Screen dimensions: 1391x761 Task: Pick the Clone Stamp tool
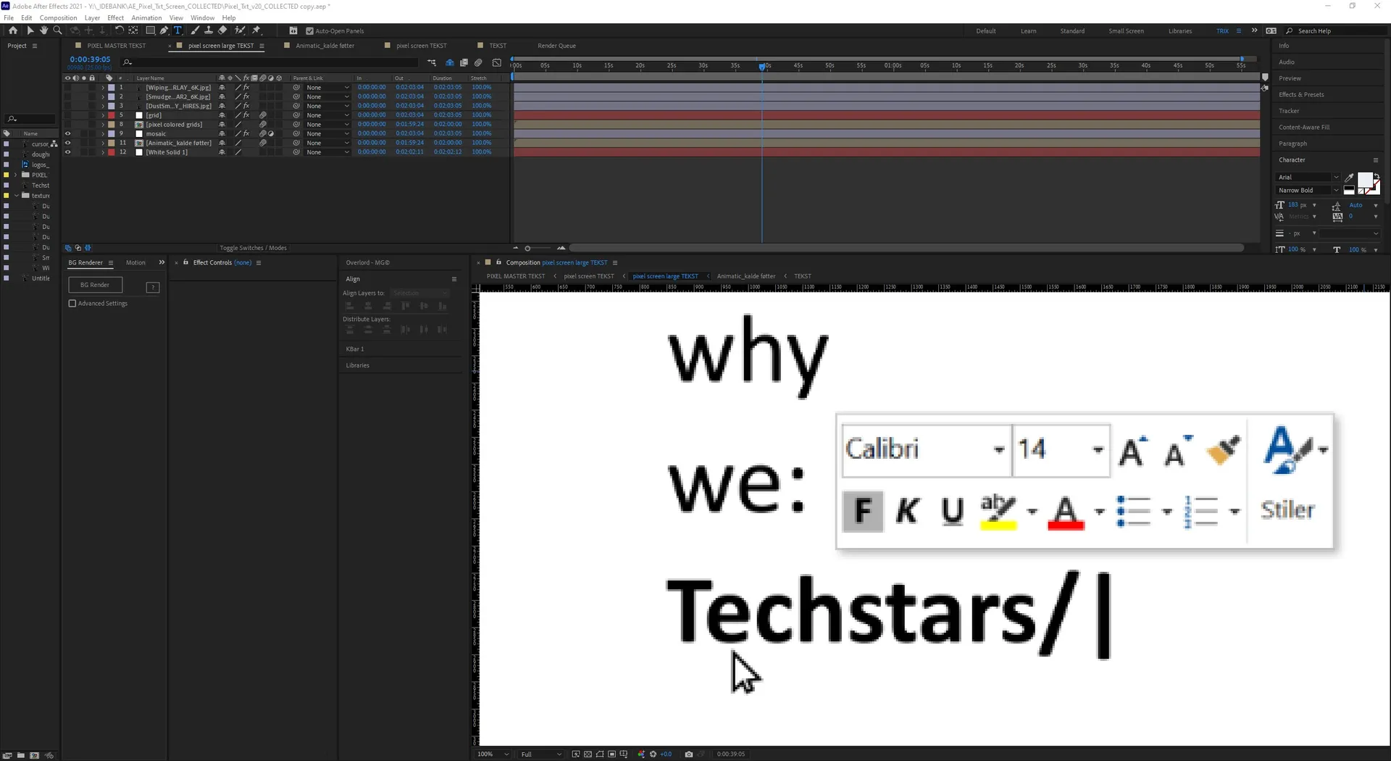[x=209, y=30]
